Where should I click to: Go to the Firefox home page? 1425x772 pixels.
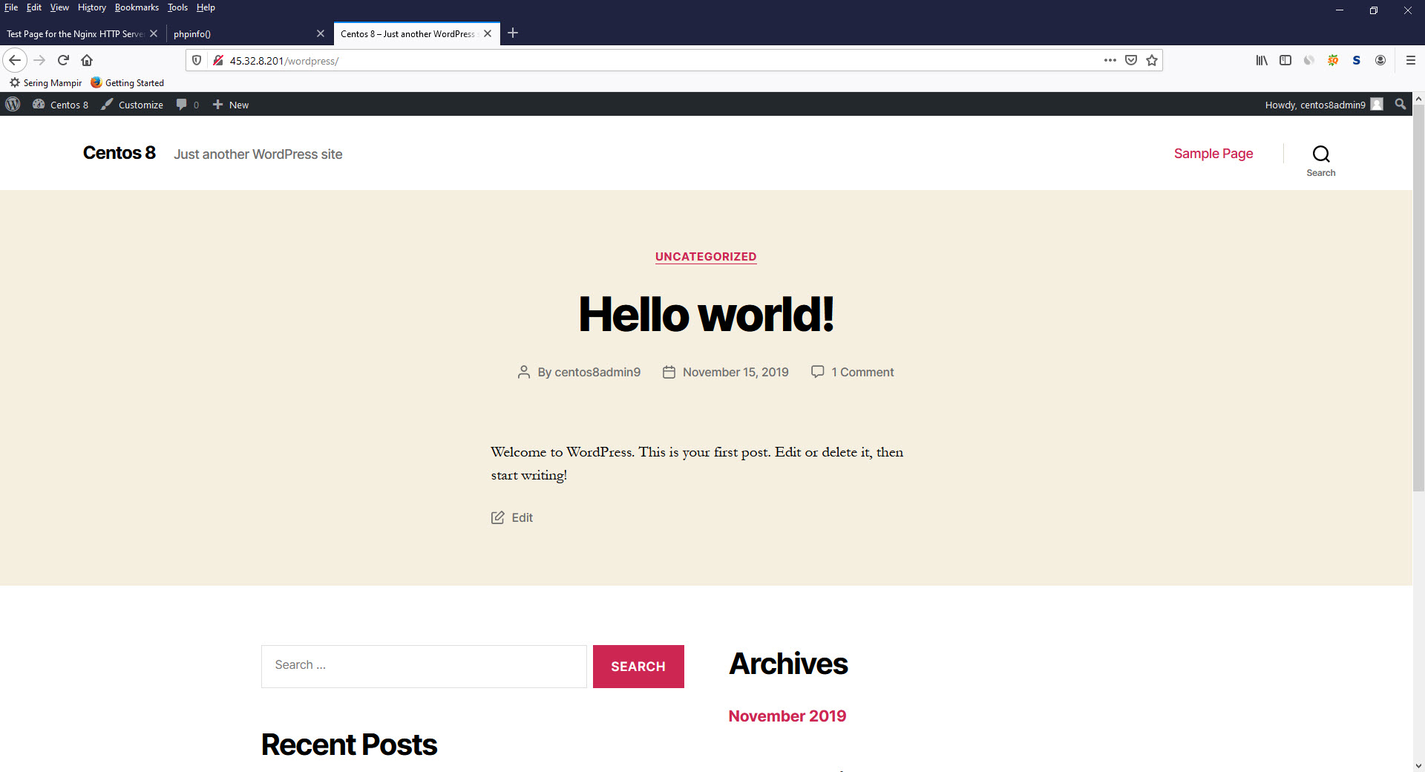pos(87,60)
